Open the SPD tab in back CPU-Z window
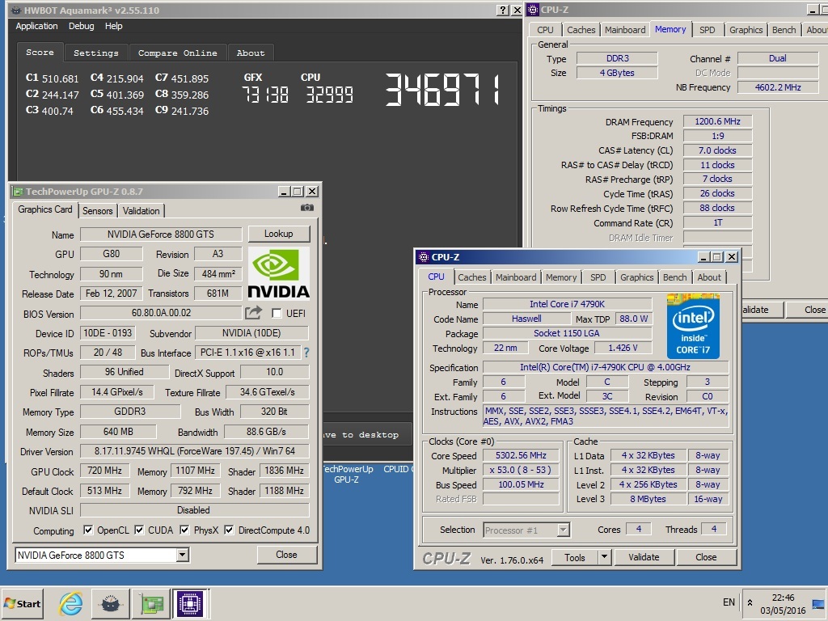 coord(707,30)
